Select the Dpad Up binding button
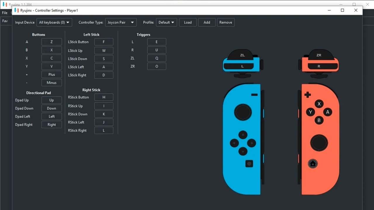 [x=52, y=100]
